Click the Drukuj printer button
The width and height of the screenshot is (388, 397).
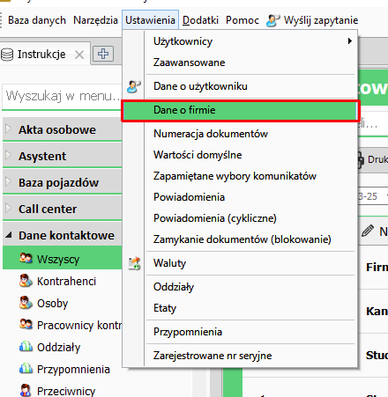373,160
